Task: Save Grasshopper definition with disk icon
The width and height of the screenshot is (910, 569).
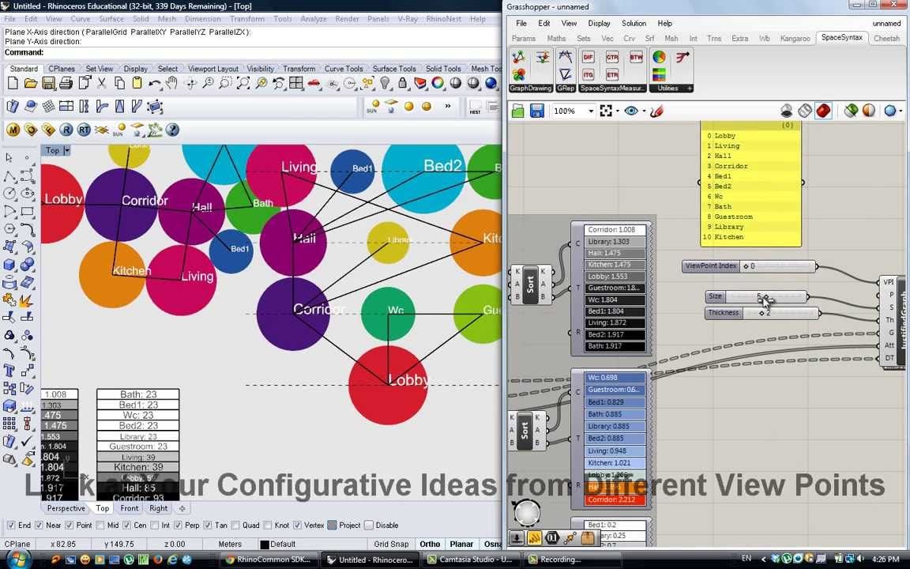Action: (537, 111)
